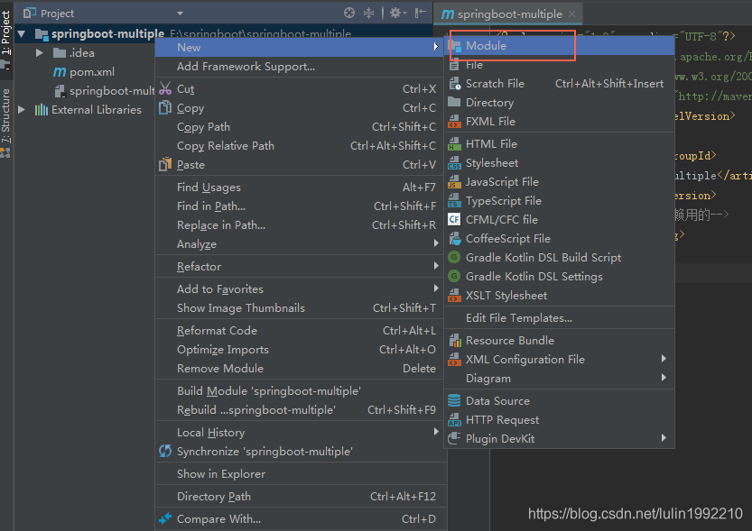
Task: Click the Gradle Kotlin DSL Settings icon
Action: point(454,276)
